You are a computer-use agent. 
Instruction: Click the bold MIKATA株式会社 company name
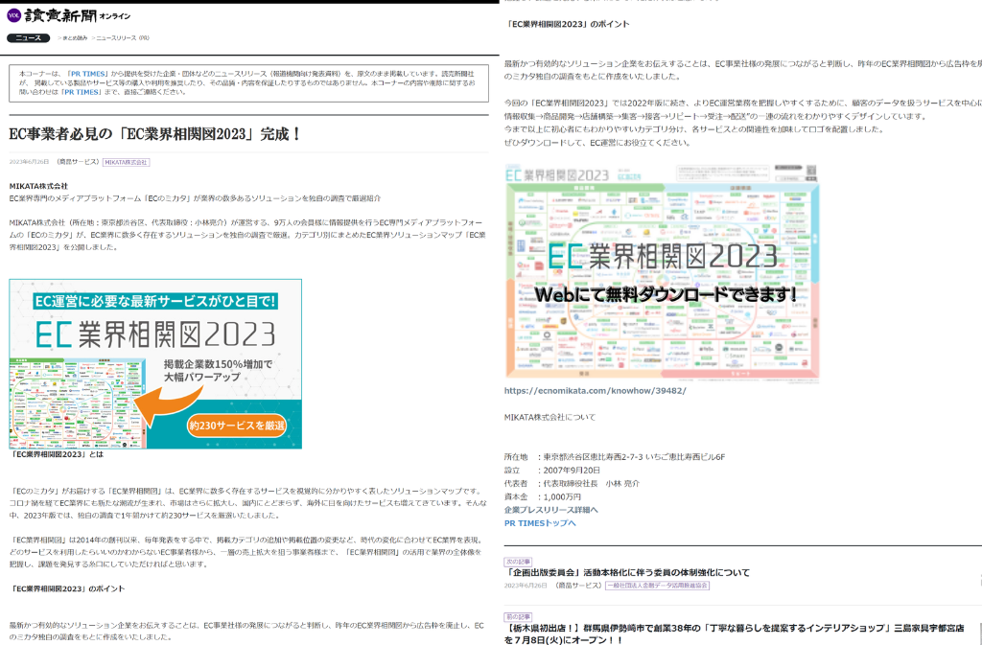tap(38, 186)
